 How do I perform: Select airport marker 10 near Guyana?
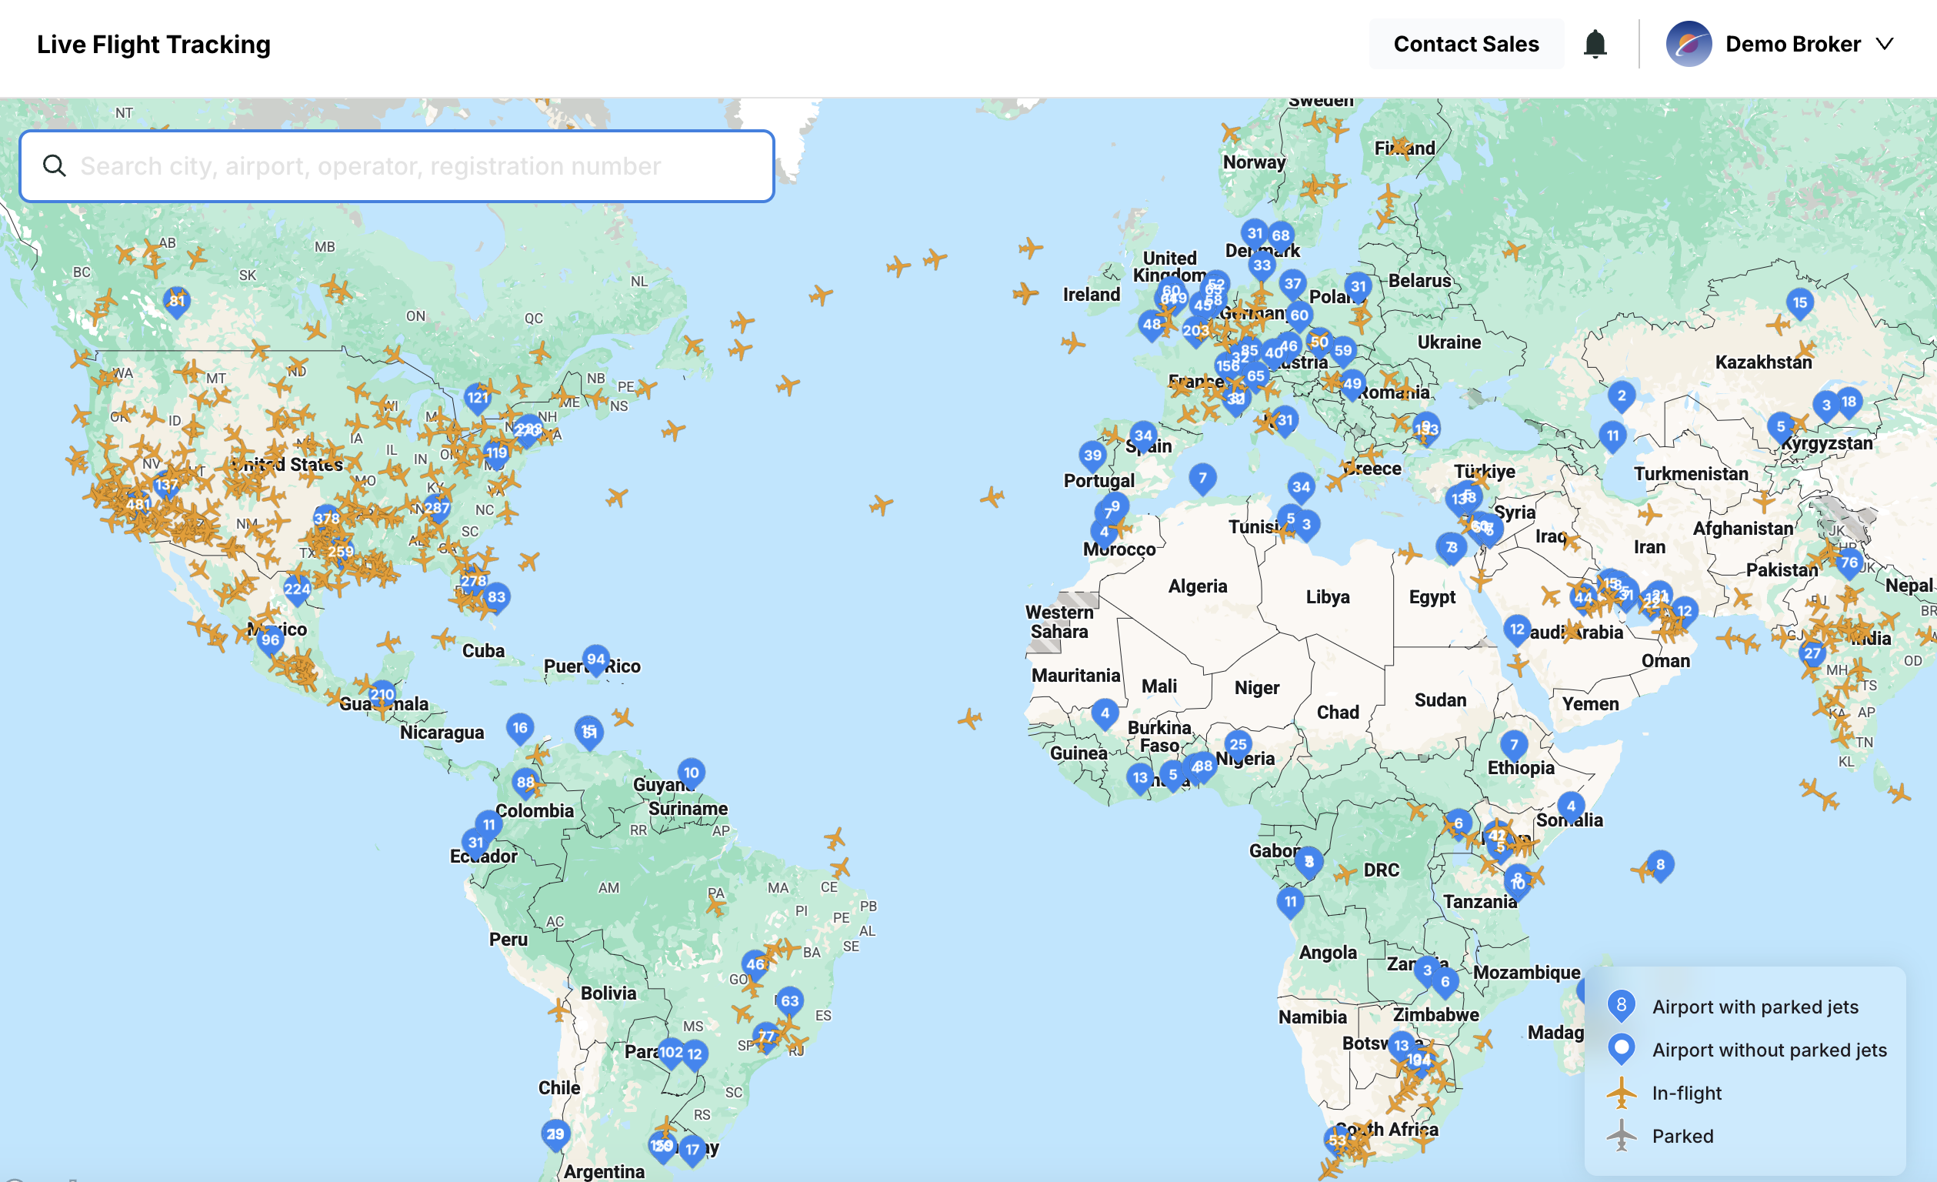[691, 775]
